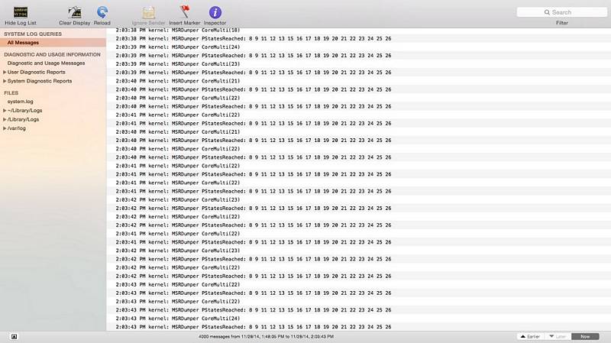The image size is (611, 343).
Task: Click the bottom-left status bar icon
Action: pos(14,336)
